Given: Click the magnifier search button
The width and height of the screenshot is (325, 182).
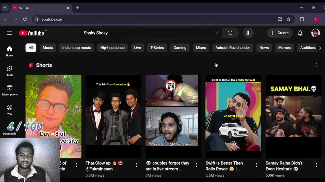Looking at the screenshot, I should pyautogui.click(x=230, y=33).
